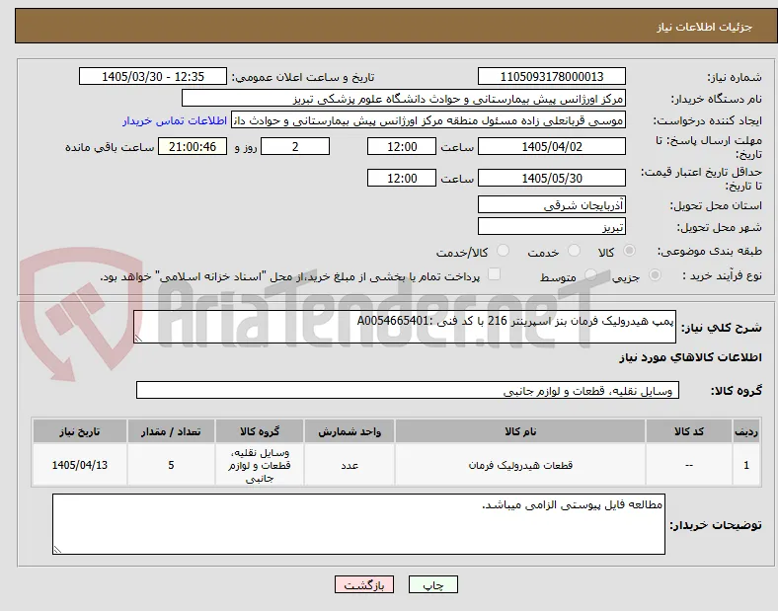778x611 pixels.
Task: Click the need date cell 1405/04/13
Action: 80,465
